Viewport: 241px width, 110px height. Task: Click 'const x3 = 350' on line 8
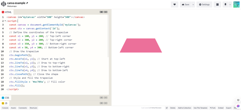click(19, 44)
